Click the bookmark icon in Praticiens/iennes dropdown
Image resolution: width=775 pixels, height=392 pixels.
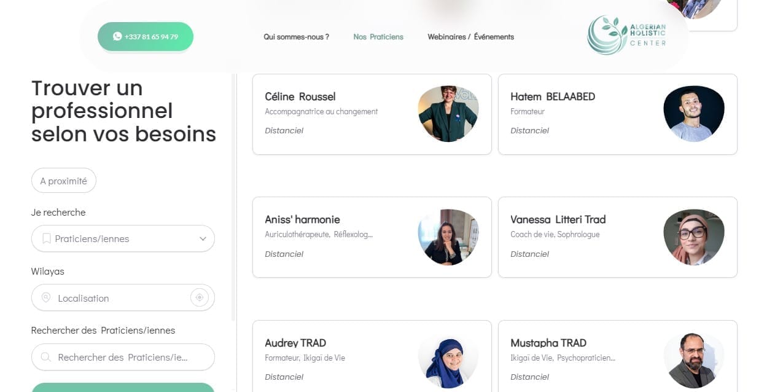pyautogui.click(x=46, y=238)
